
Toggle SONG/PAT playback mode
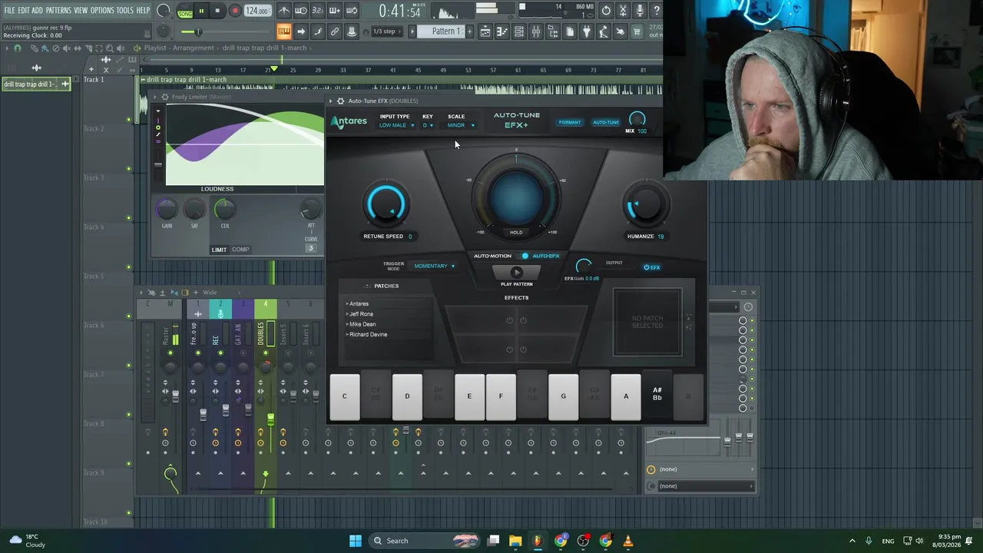tap(185, 12)
